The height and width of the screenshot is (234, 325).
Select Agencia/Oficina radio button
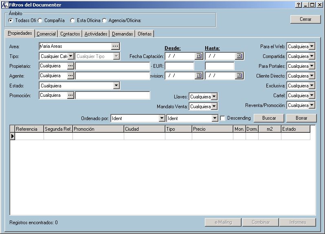click(x=104, y=20)
